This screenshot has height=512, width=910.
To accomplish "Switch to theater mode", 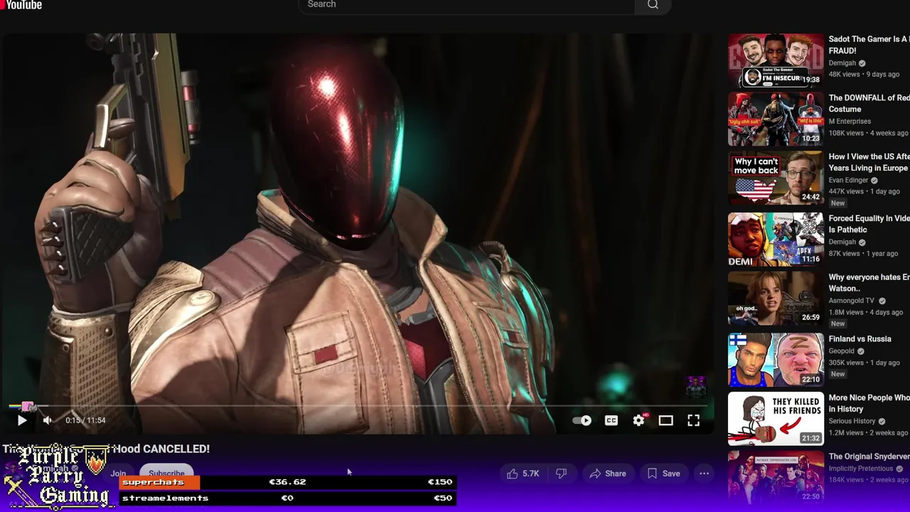I will (665, 420).
